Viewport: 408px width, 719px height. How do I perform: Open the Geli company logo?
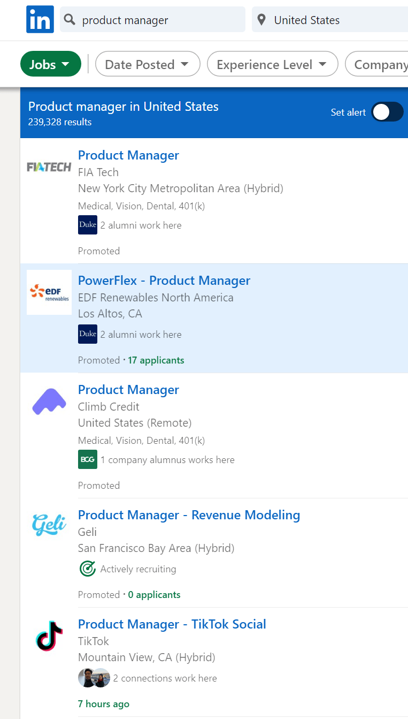(x=49, y=525)
